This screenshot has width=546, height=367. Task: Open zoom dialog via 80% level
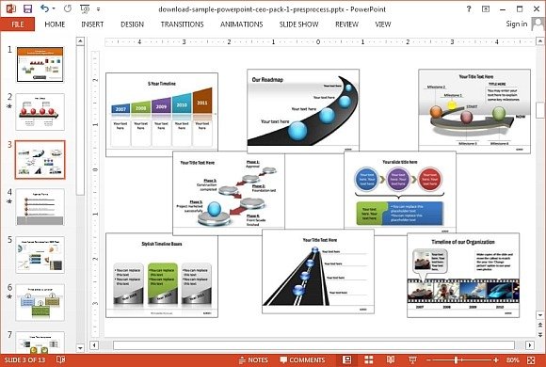click(x=513, y=359)
